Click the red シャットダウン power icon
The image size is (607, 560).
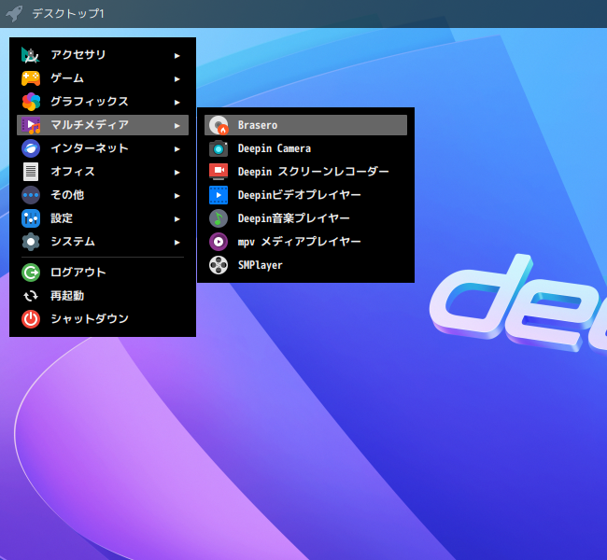[x=31, y=319]
